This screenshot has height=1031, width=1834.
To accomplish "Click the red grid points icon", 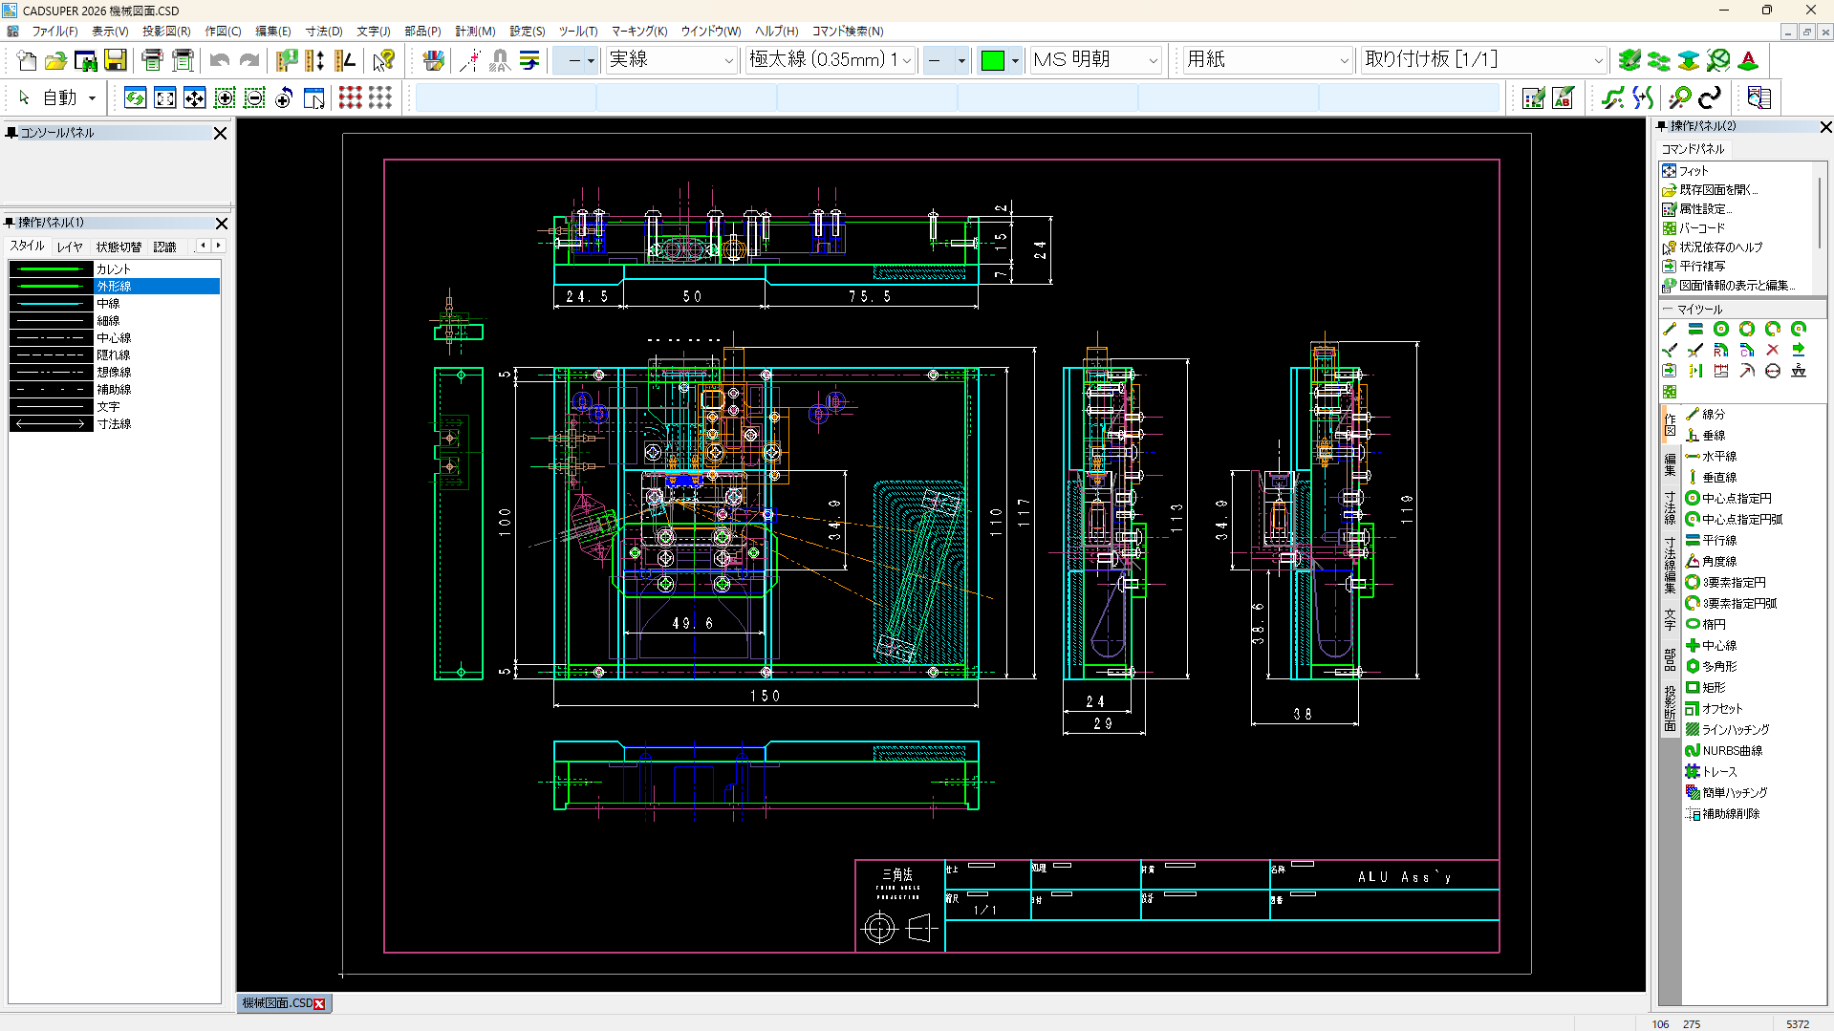I will point(351,97).
